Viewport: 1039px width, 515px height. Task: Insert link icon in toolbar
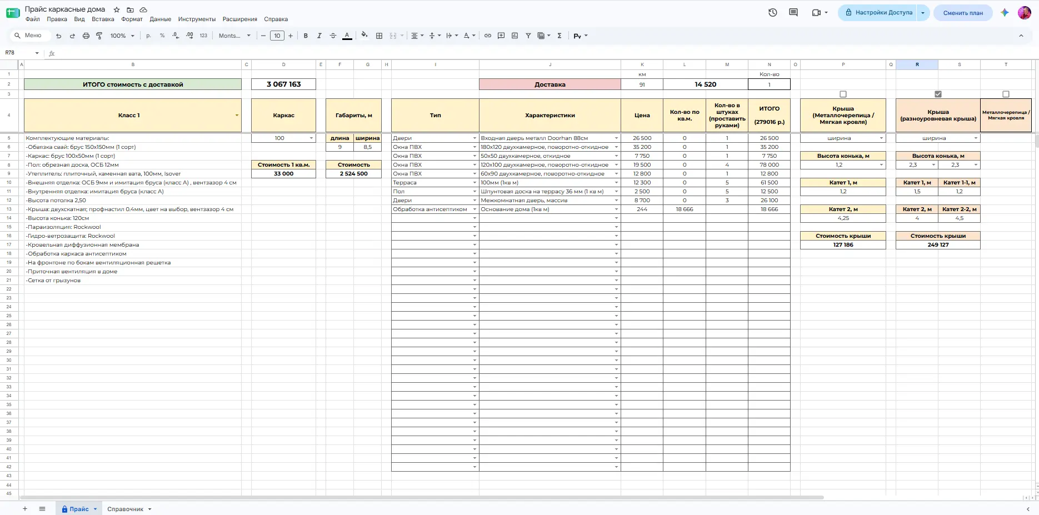click(487, 36)
